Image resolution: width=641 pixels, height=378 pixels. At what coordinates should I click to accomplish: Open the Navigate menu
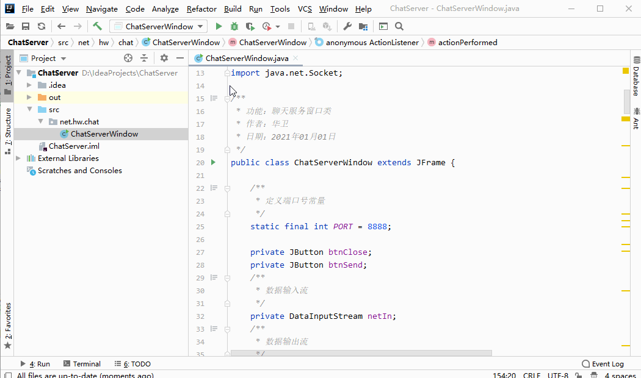click(x=102, y=9)
